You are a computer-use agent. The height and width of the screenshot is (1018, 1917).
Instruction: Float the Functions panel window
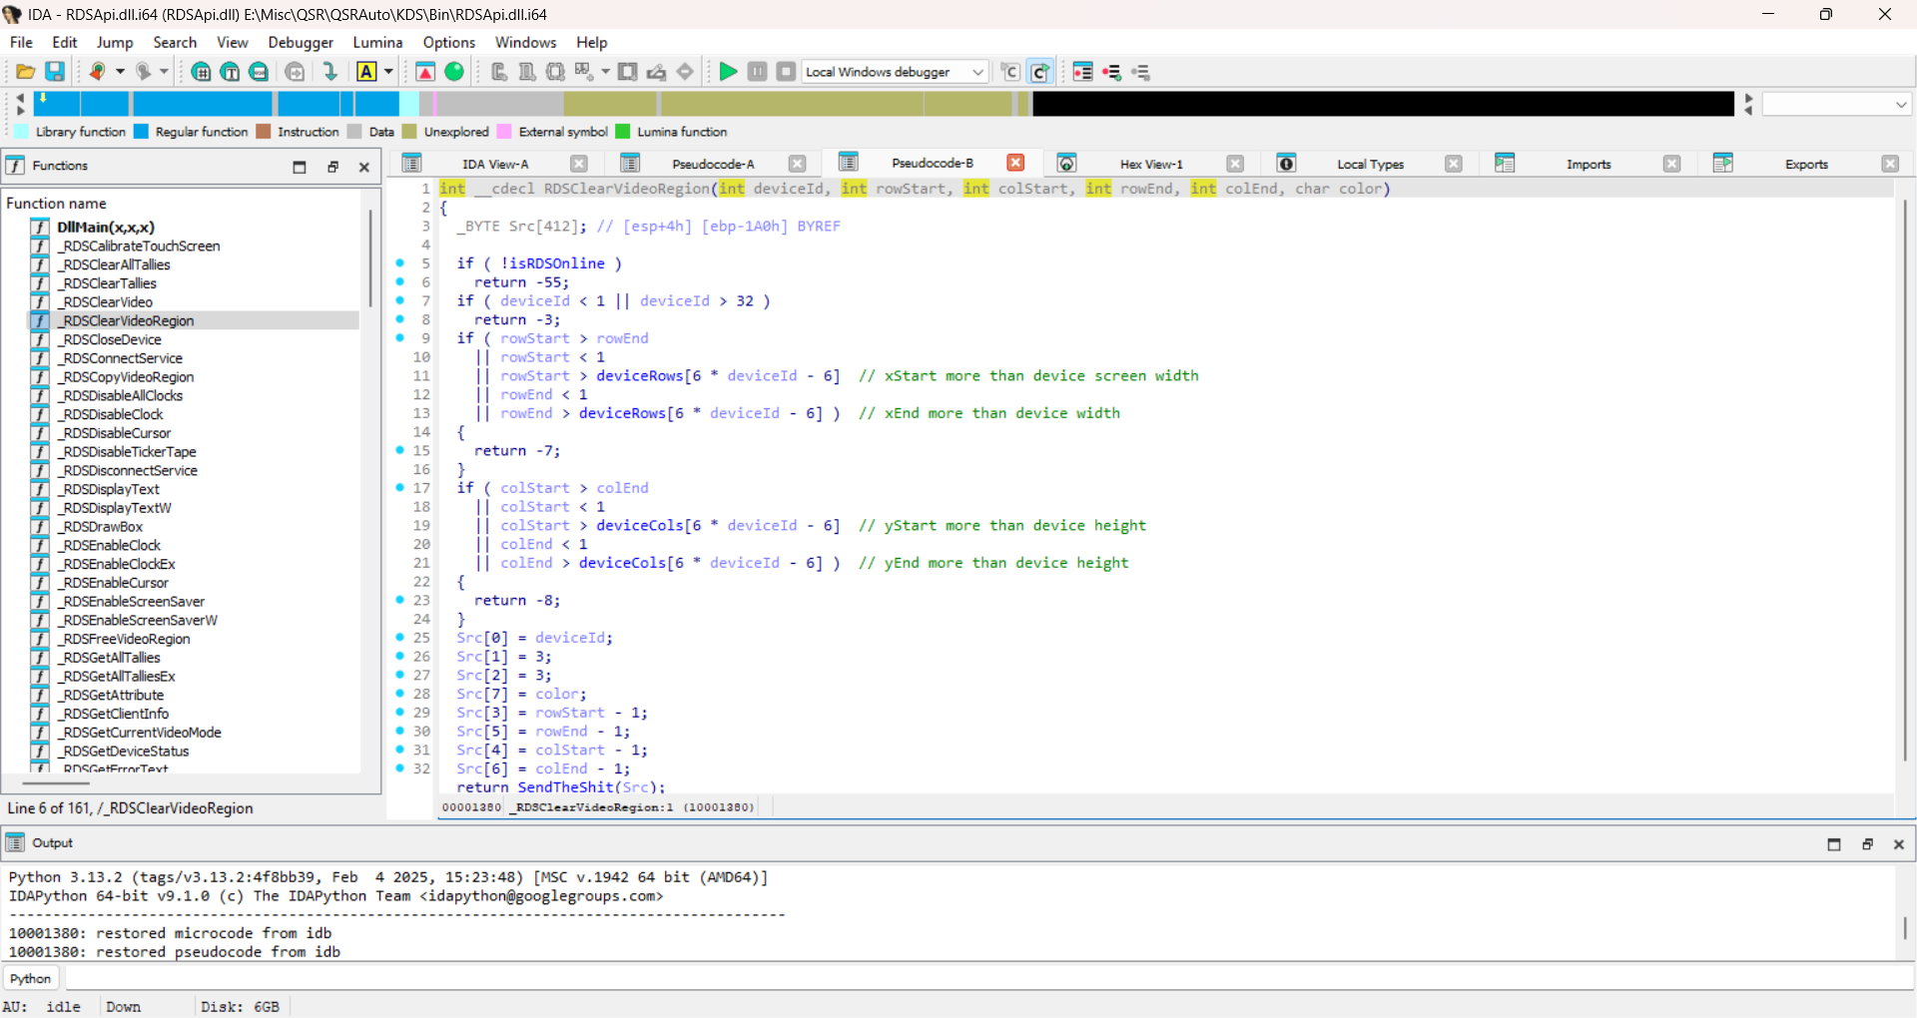(333, 167)
